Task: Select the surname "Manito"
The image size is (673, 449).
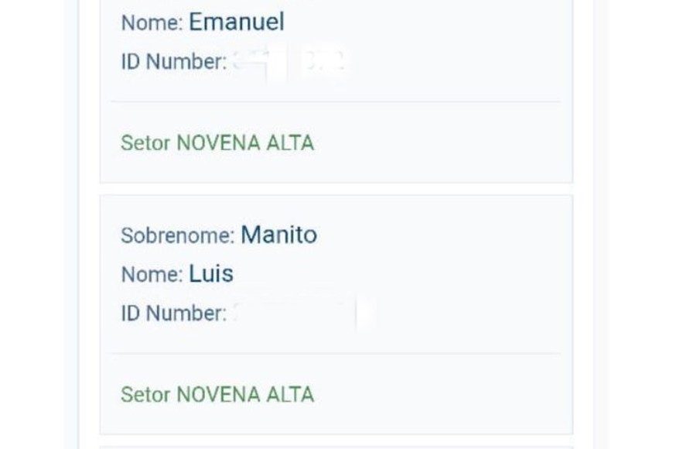Action: click(x=278, y=235)
